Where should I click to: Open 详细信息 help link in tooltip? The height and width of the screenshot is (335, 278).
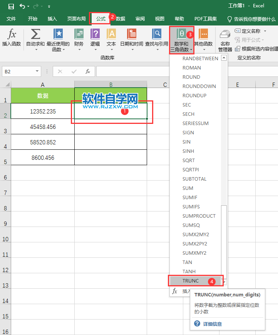[x=212, y=324]
